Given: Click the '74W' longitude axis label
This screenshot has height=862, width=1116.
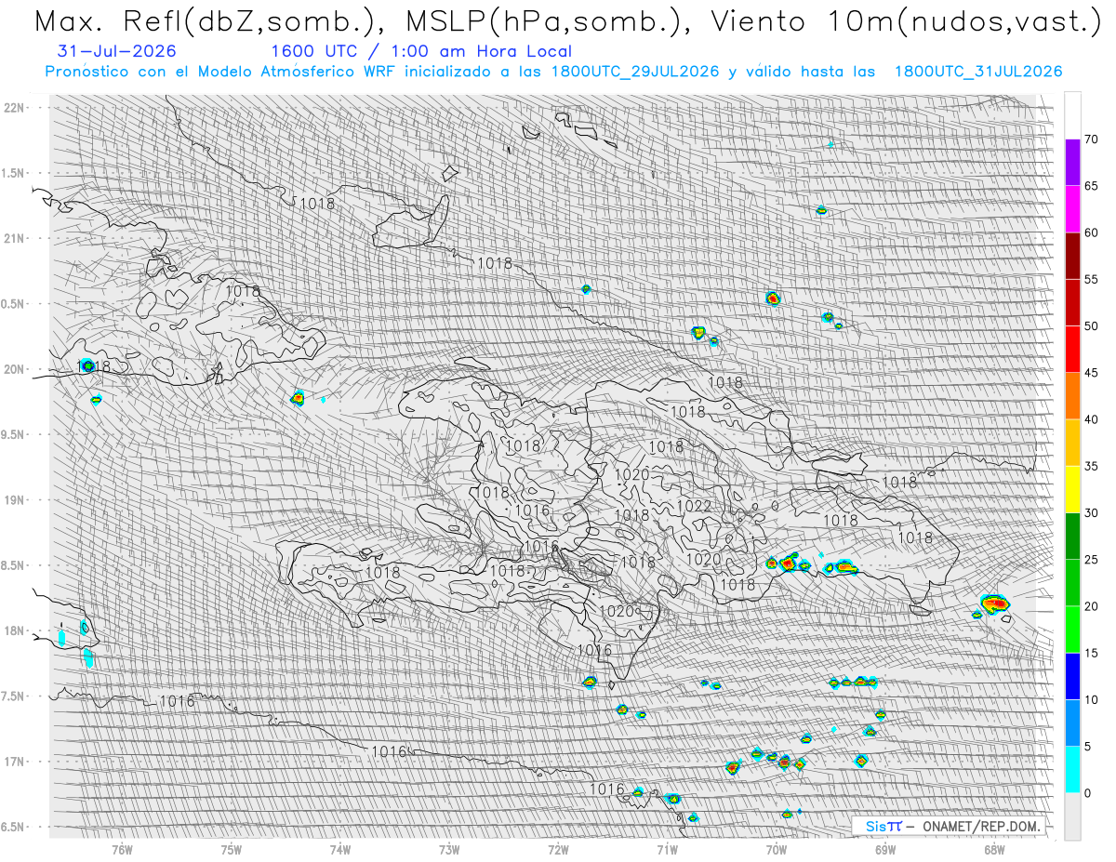Looking at the screenshot, I should coord(340,849).
